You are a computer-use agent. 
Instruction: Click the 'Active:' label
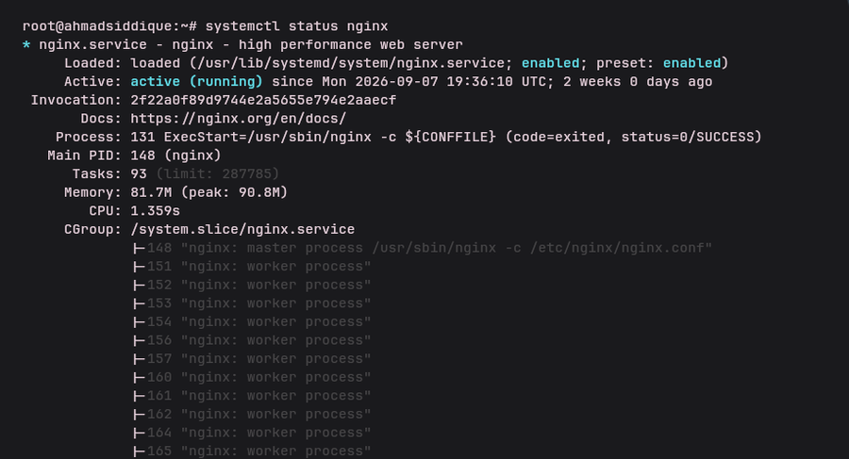click(x=92, y=82)
